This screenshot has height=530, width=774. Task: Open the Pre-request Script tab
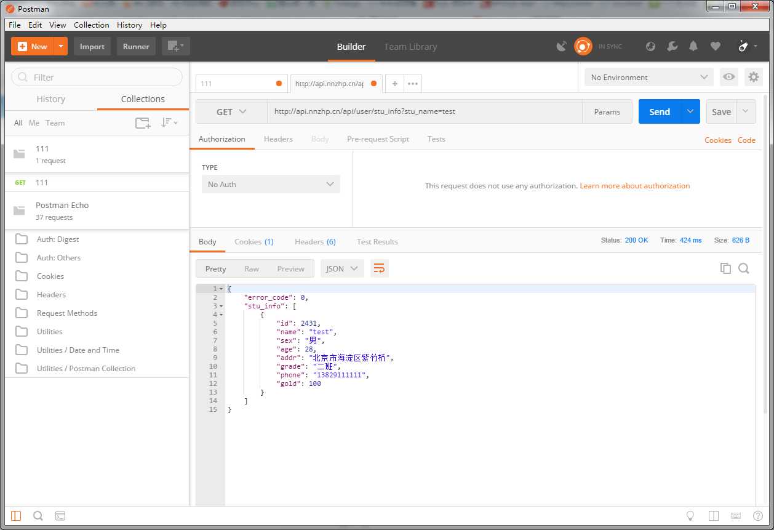coord(378,139)
